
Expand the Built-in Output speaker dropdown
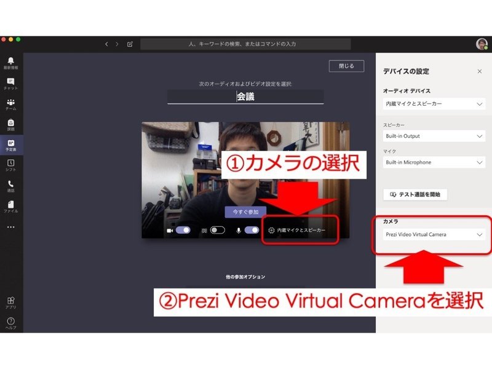click(x=434, y=136)
